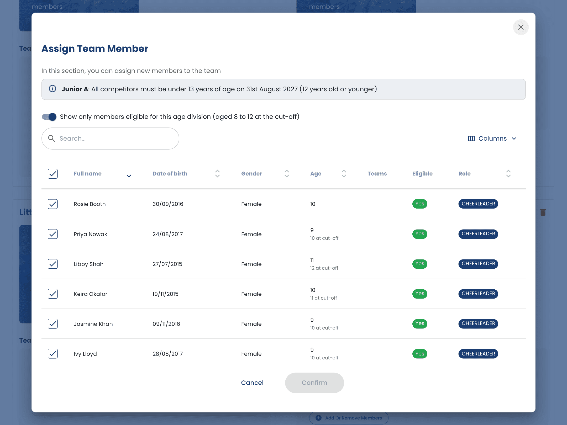Image resolution: width=567 pixels, height=425 pixels.
Task: Click the Yes badge for Keira Okafor
Action: point(420,294)
